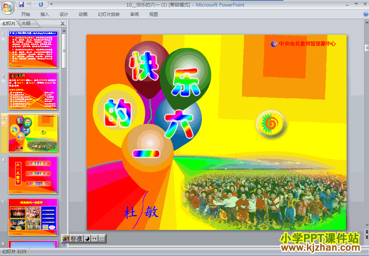This screenshot has height=256, width=369.
Task: Select the 中央电化教育馆资源中心 header text
Action: [307, 43]
